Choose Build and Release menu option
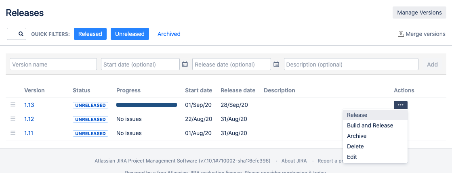Image resolution: width=452 pixels, height=173 pixels. [x=370, y=125]
